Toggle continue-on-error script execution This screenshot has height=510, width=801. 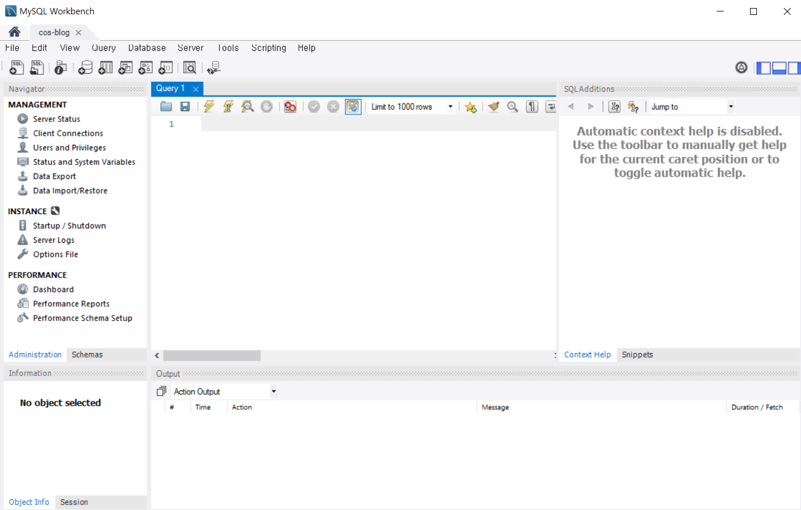coord(290,106)
